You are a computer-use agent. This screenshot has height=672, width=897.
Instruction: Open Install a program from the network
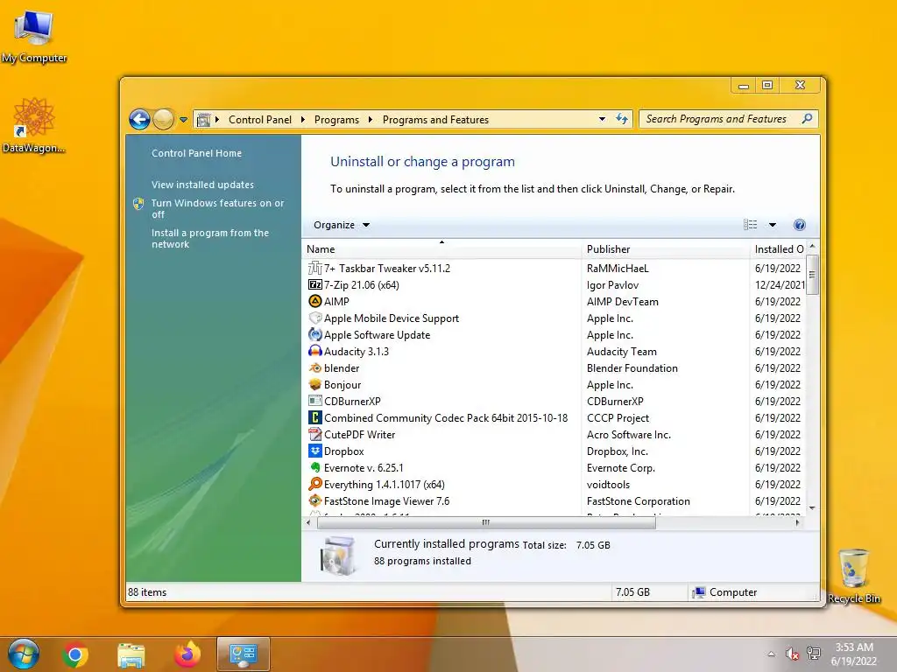(210, 238)
